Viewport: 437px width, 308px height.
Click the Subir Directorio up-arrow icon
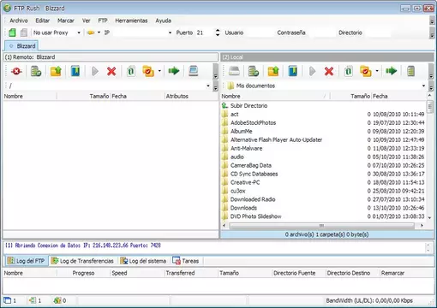point(224,105)
